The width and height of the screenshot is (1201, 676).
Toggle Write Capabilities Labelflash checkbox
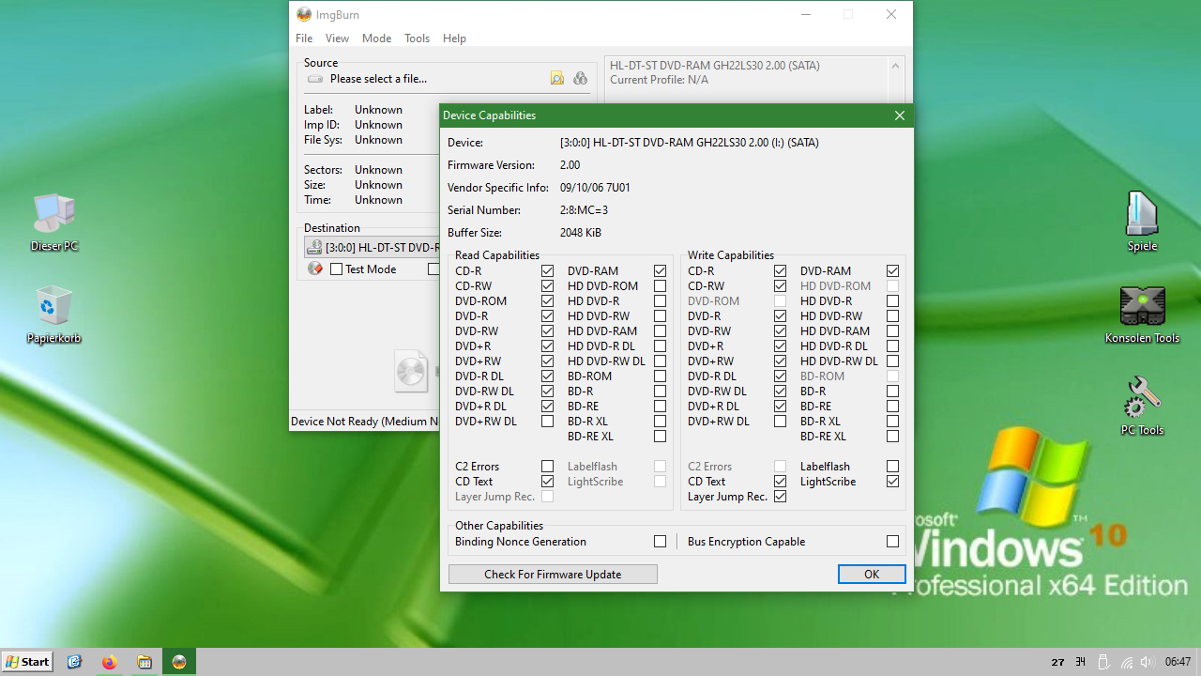[x=892, y=467]
